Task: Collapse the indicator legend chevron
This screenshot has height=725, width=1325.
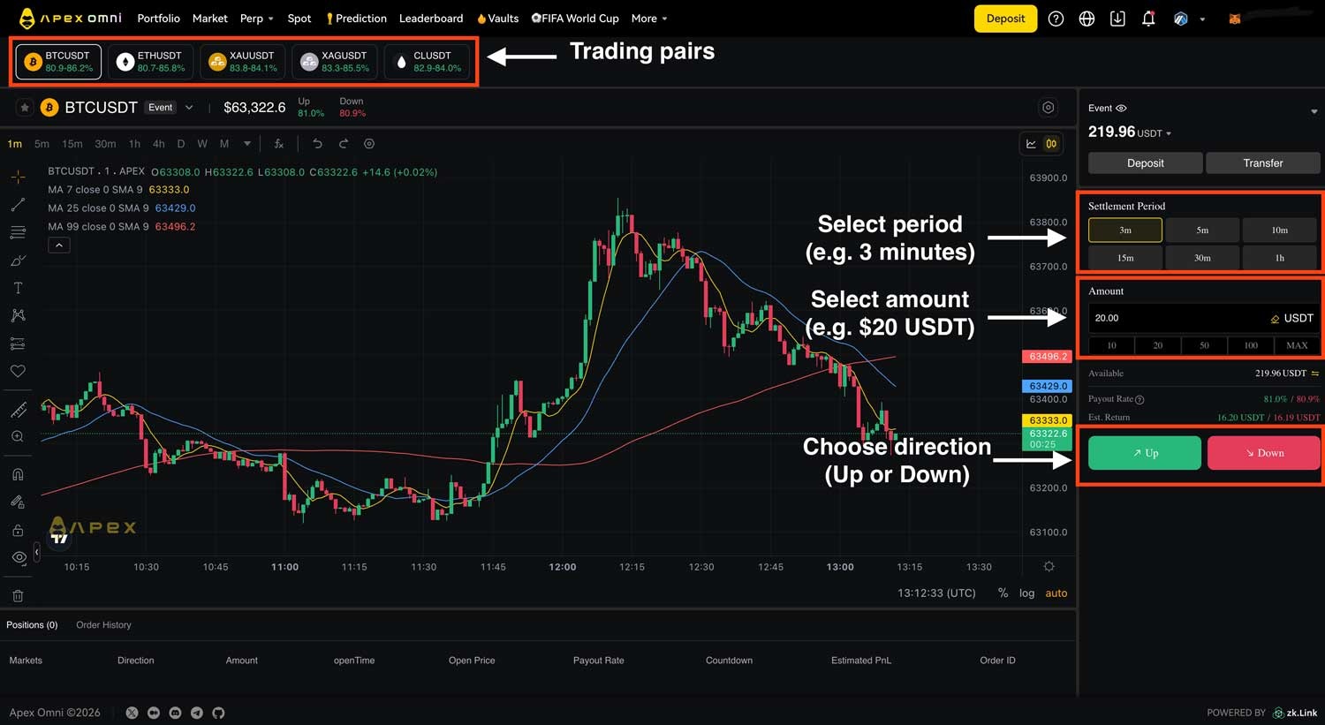Action: [58, 245]
